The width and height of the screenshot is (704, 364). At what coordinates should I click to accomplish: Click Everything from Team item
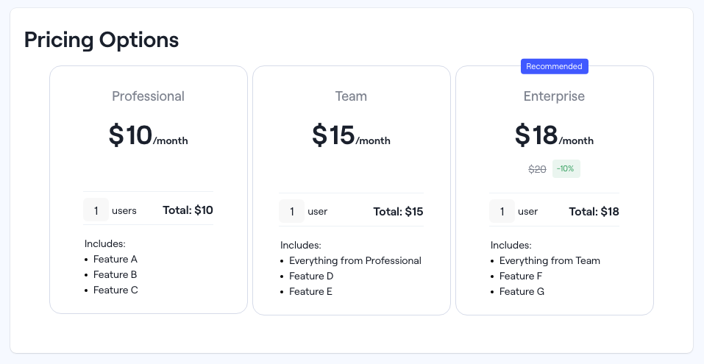550,260
